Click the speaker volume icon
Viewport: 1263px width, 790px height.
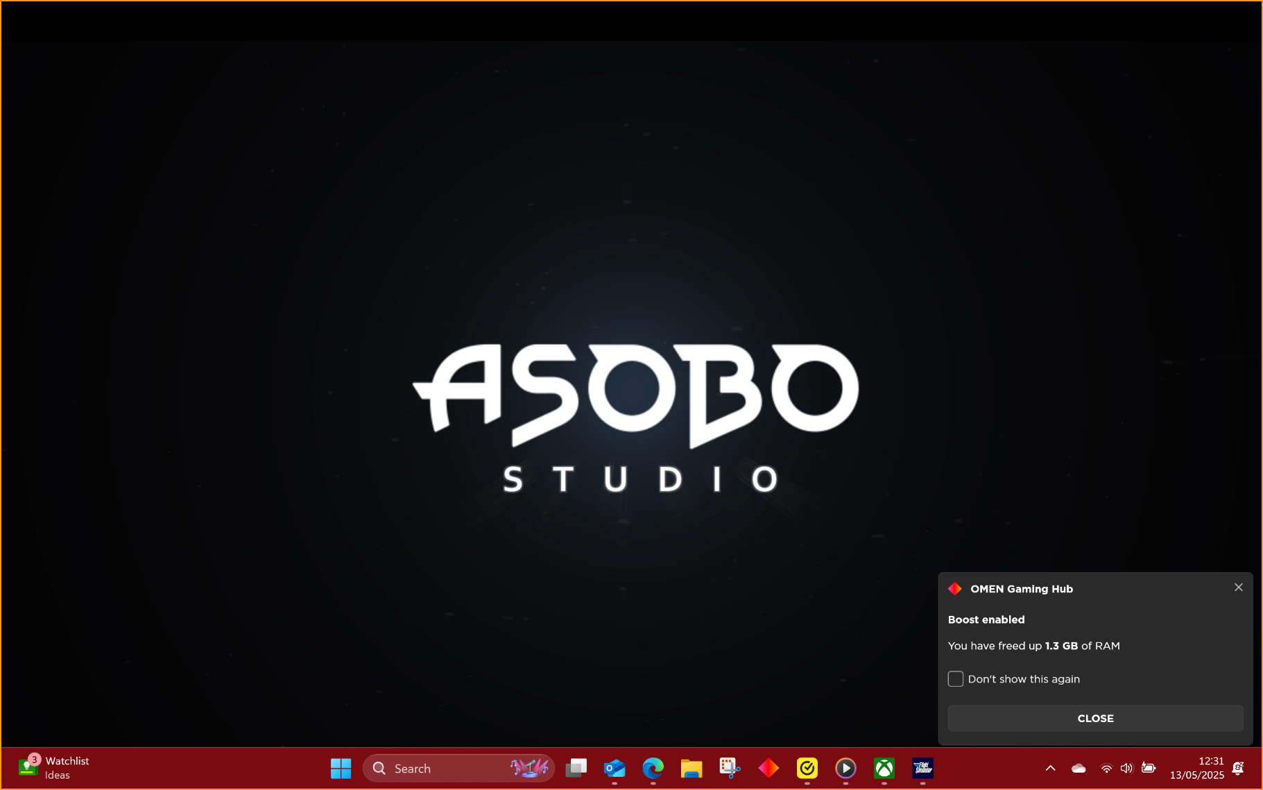[1126, 768]
